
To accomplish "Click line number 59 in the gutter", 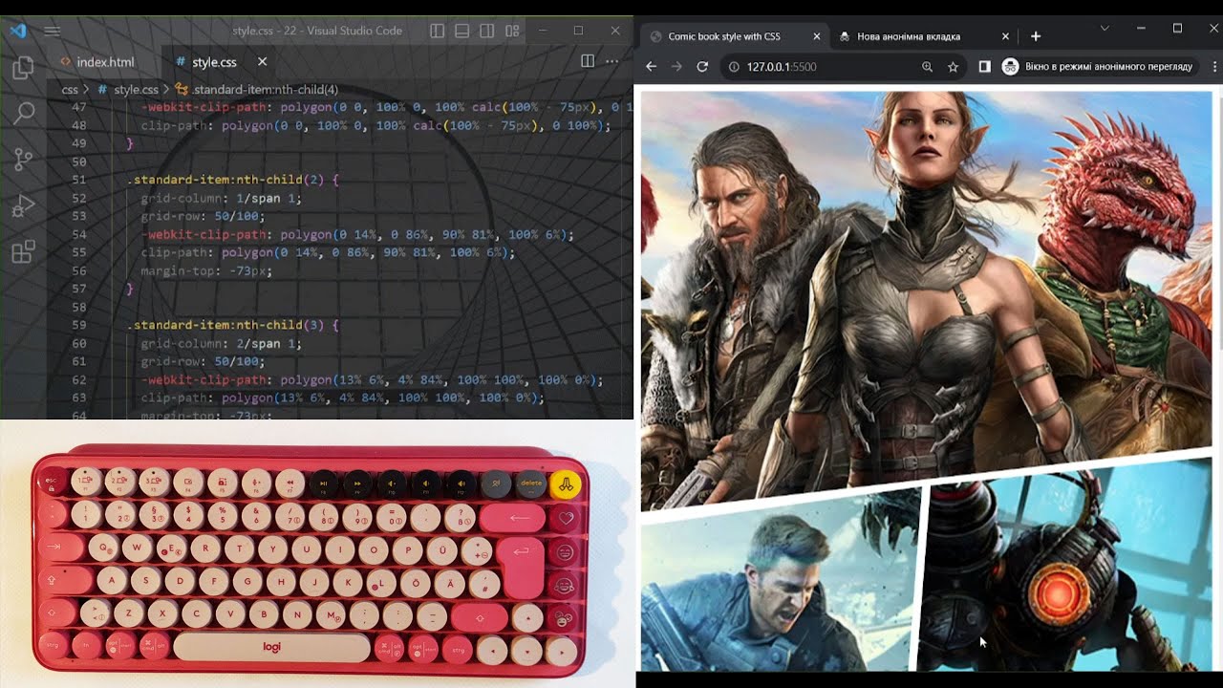I will point(79,325).
